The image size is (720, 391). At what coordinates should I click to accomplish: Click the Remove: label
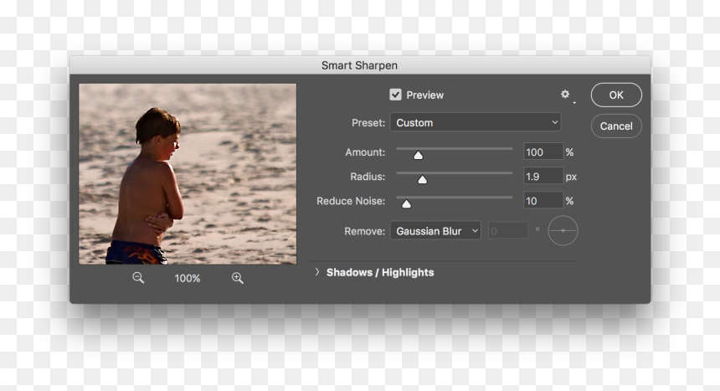364,231
